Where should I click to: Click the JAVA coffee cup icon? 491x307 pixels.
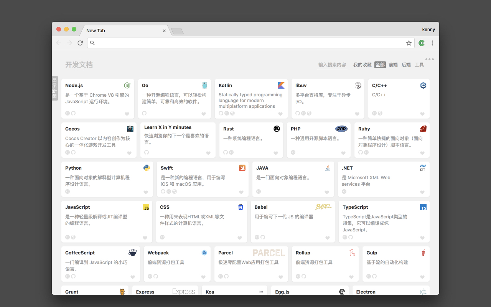click(x=328, y=168)
